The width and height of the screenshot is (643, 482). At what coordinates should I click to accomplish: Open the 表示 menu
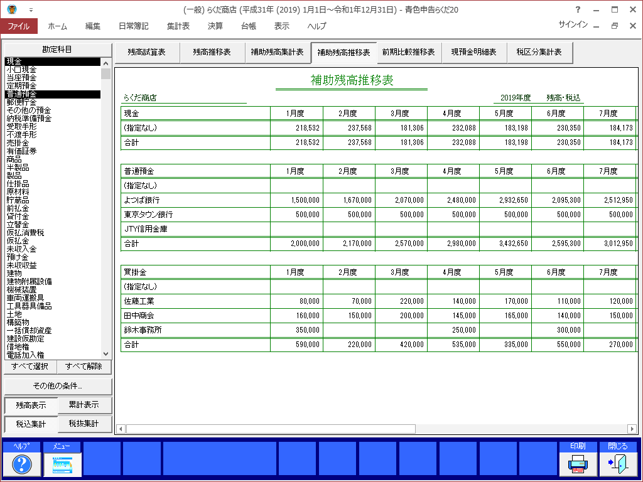[x=281, y=26]
